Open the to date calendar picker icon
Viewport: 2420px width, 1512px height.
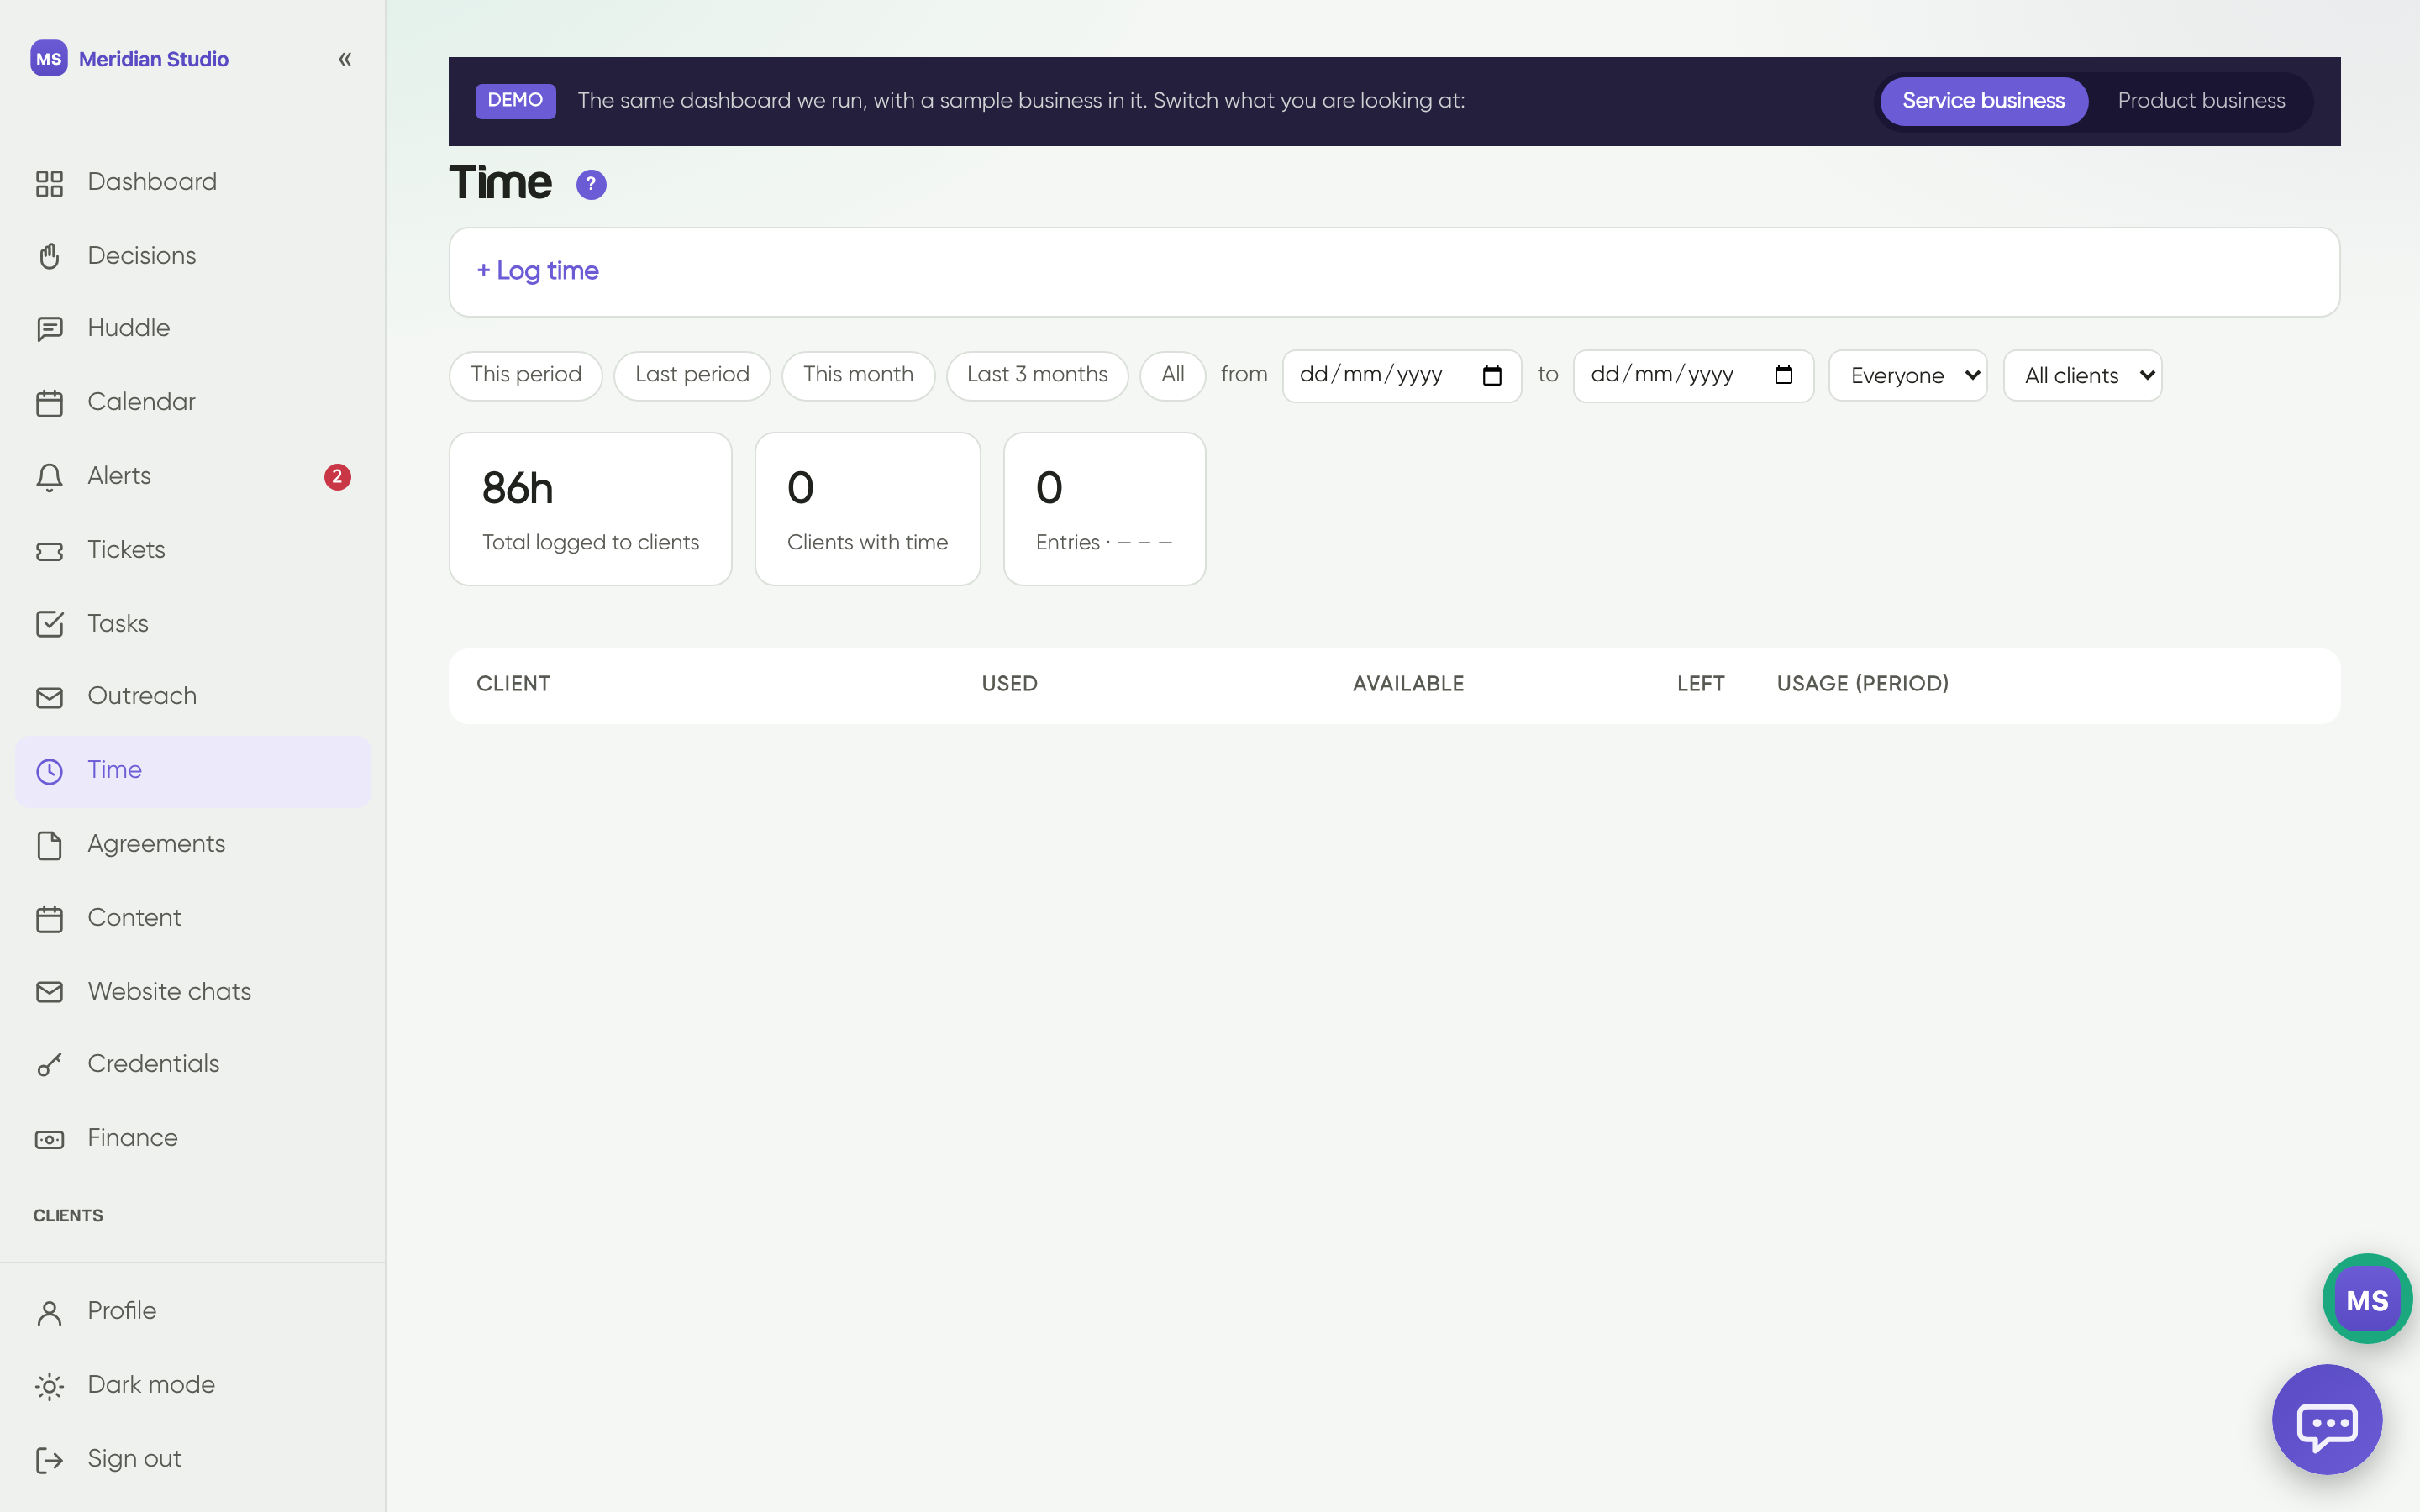[x=1783, y=376]
